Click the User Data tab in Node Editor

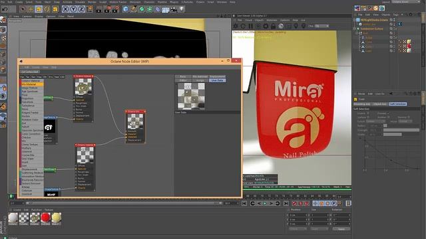(x=217, y=80)
